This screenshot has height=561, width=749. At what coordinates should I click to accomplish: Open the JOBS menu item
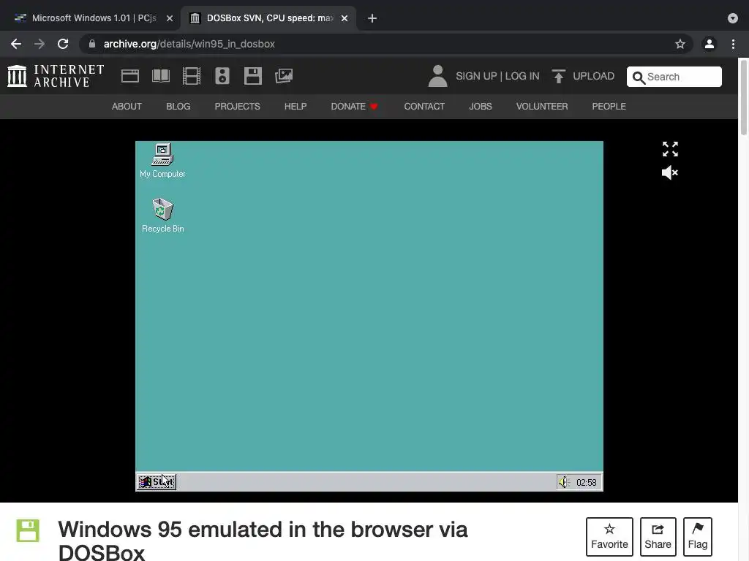(x=480, y=107)
